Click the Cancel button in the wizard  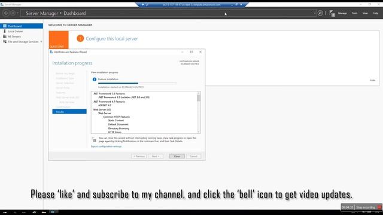193,156
